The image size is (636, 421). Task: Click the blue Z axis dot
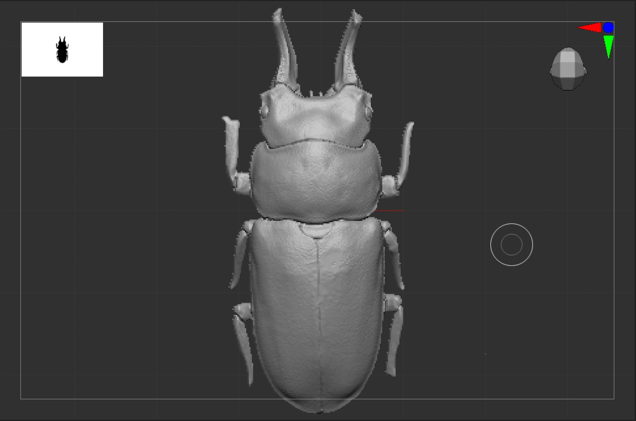608,28
